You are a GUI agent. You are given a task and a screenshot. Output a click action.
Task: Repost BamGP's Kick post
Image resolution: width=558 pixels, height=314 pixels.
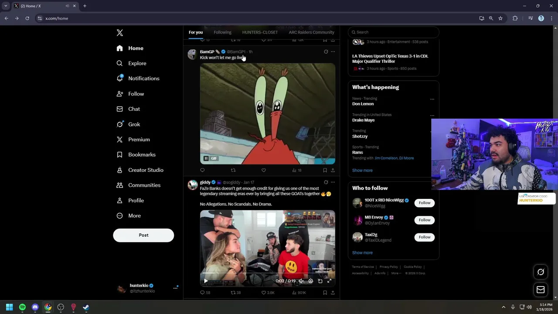point(233,170)
